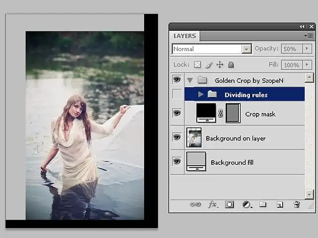Close the Layers panel

click(312, 26)
